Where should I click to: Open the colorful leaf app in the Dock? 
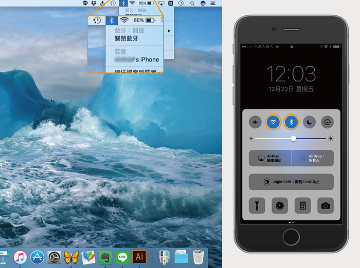(88, 257)
